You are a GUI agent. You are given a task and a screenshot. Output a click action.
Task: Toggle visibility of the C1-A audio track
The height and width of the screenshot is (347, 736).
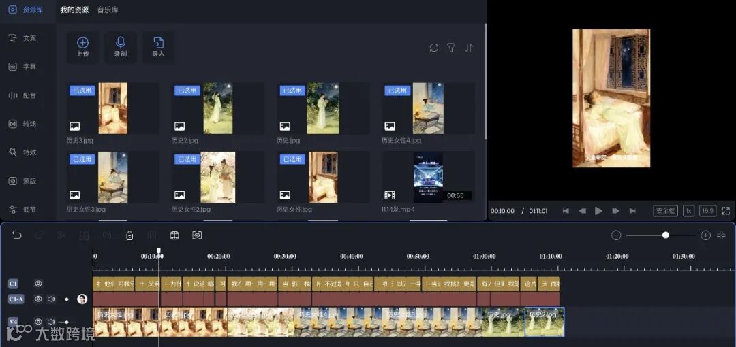pyautogui.click(x=38, y=299)
